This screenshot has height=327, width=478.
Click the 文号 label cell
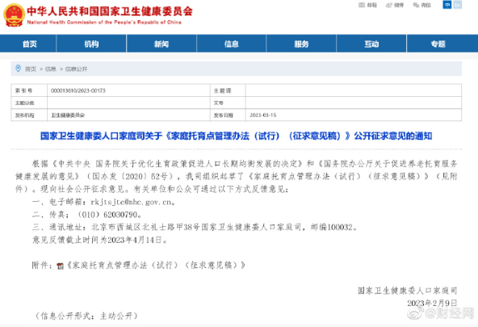click(x=228, y=103)
